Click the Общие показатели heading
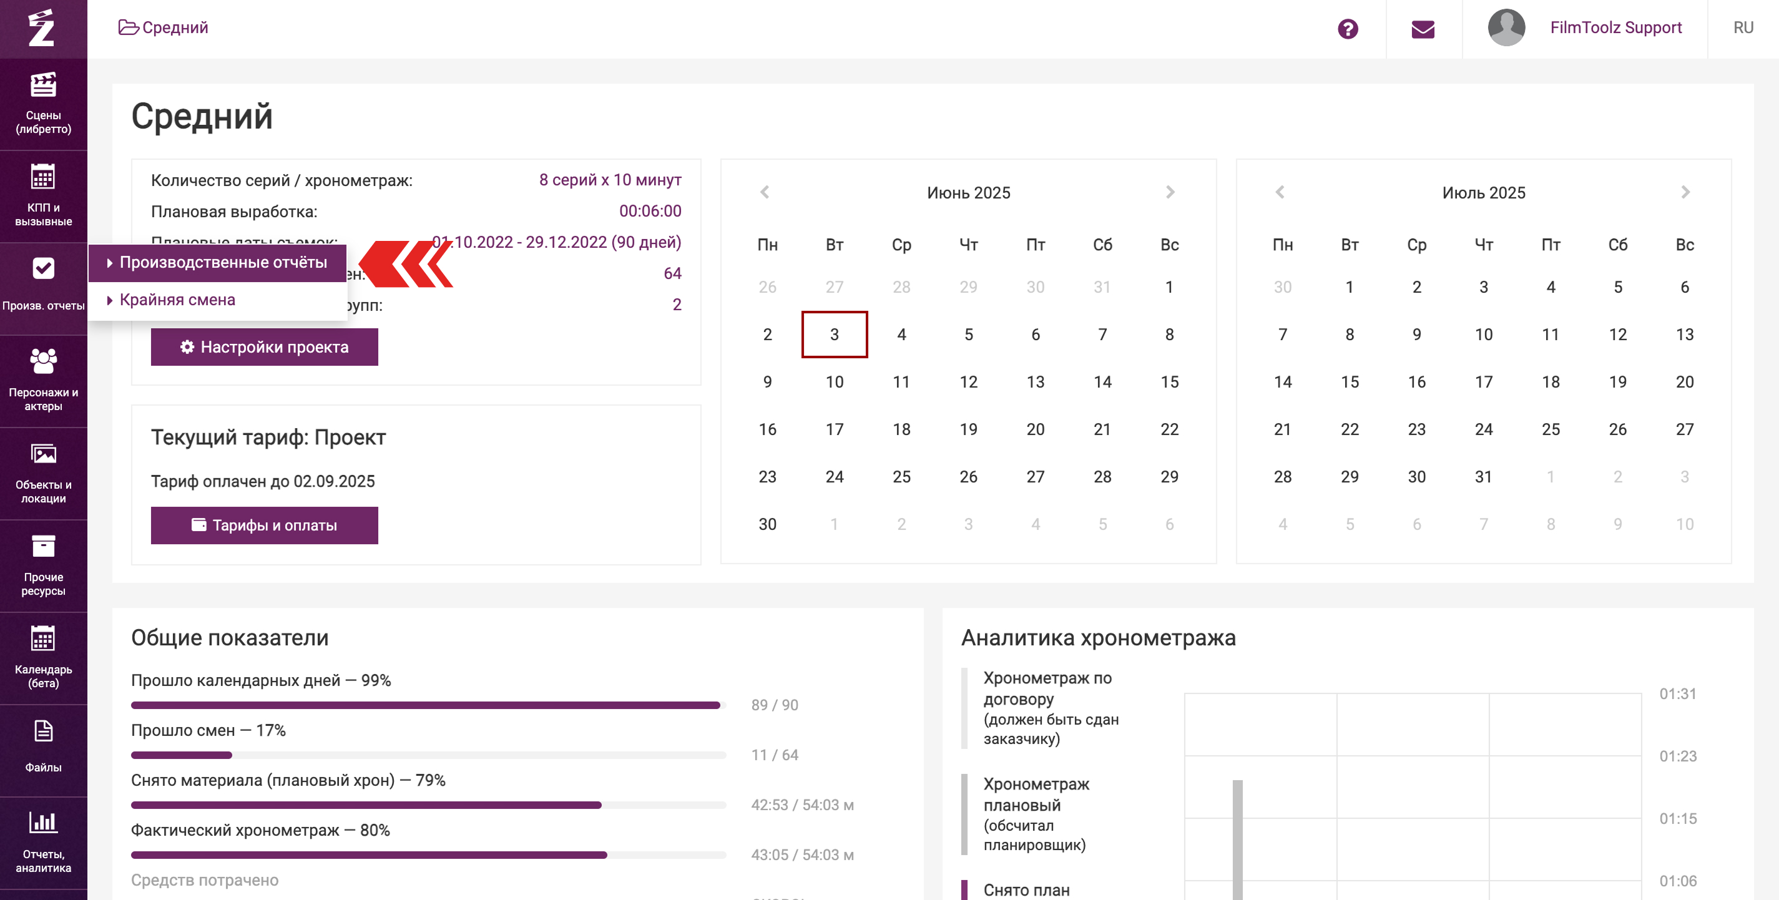Image resolution: width=1779 pixels, height=900 pixels. (229, 637)
